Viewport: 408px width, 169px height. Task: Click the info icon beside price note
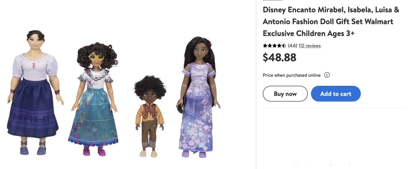coord(327,75)
